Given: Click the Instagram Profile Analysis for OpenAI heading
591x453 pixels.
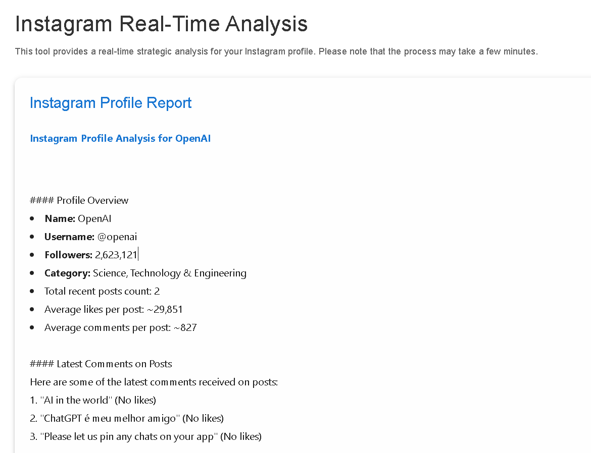Looking at the screenshot, I should point(120,139).
